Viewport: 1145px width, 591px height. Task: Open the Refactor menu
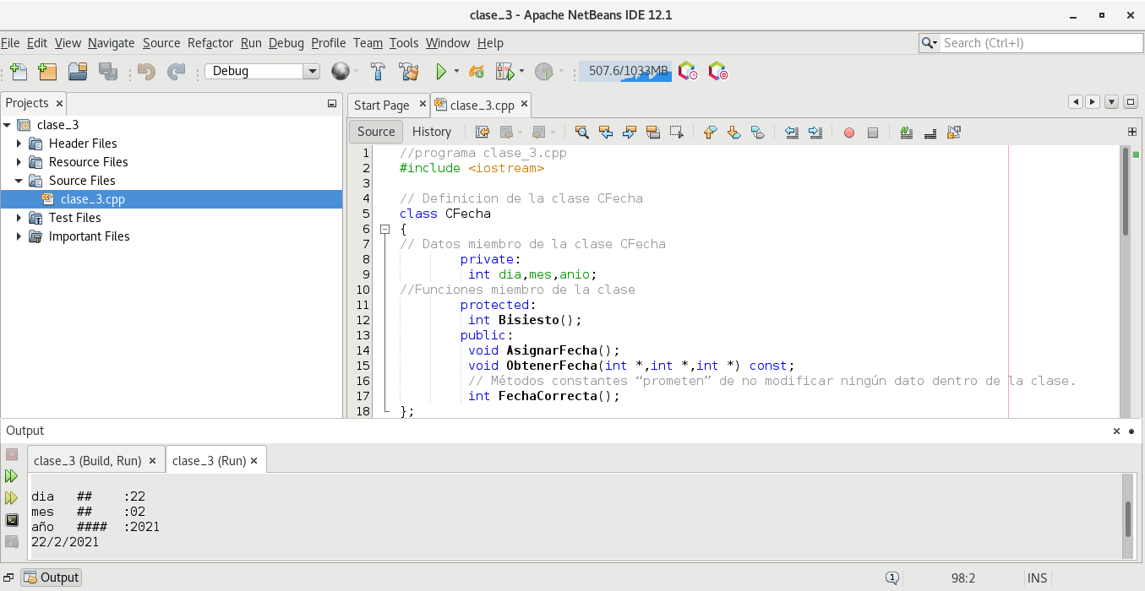(x=210, y=43)
